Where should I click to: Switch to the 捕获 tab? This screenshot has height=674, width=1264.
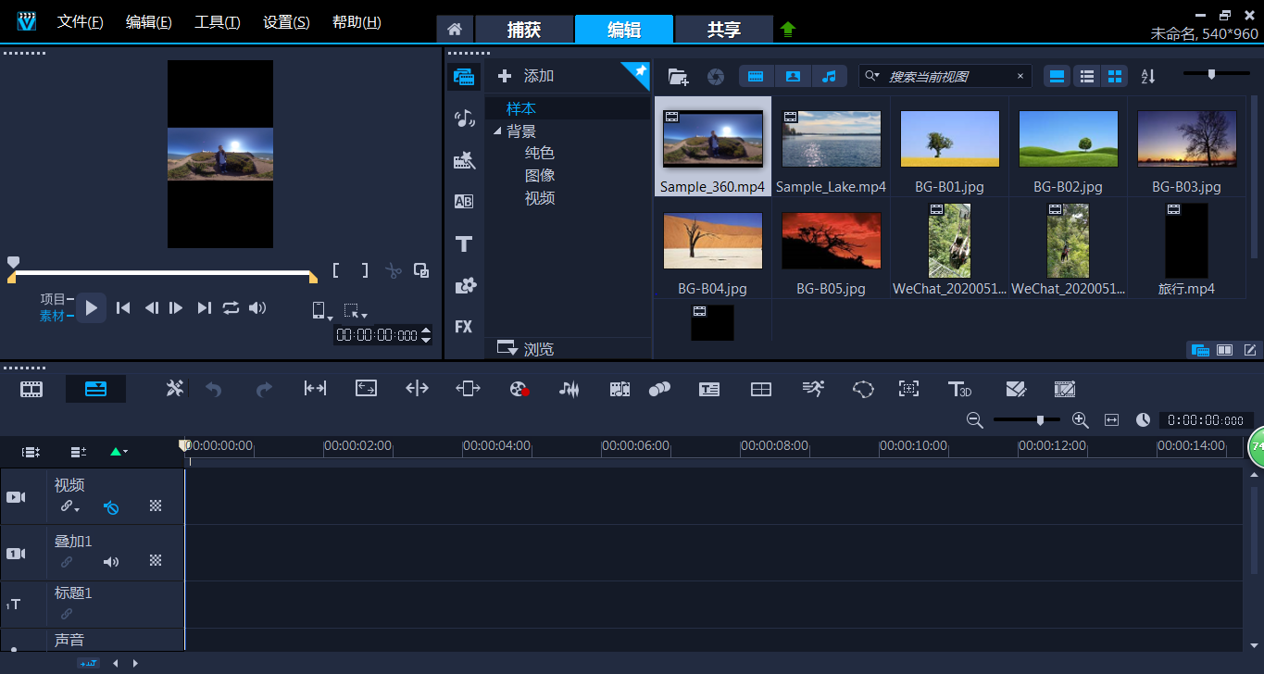[523, 30]
